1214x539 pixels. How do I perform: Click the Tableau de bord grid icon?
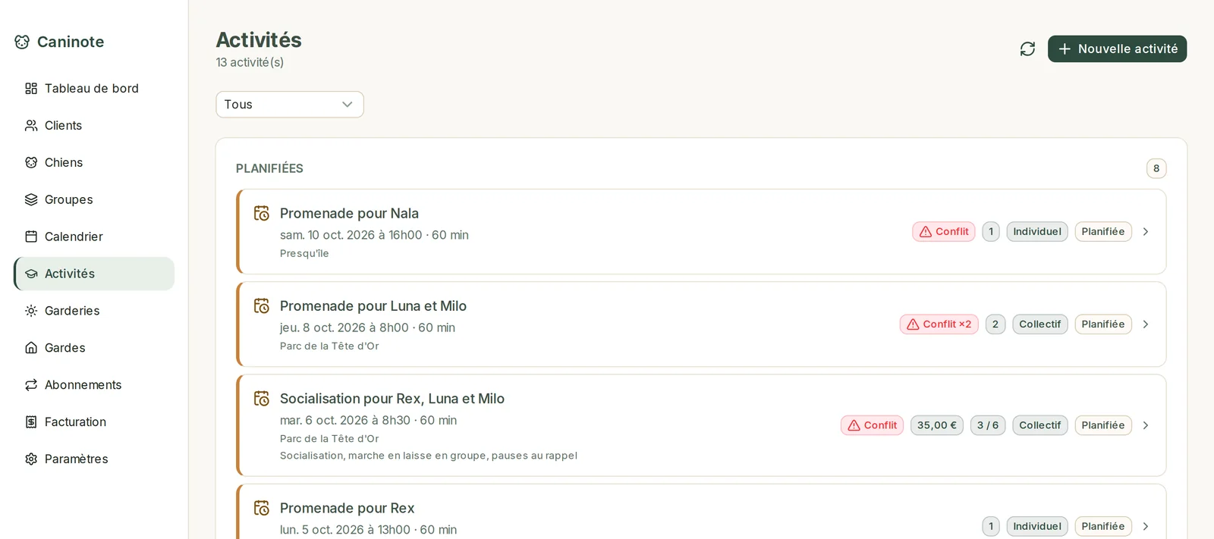(31, 89)
